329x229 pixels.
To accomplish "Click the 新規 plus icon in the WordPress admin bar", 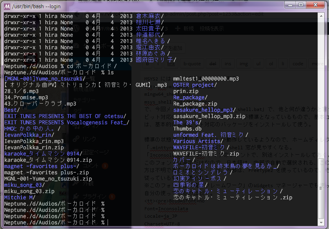I will pyautogui.click(x=178, y=29).
